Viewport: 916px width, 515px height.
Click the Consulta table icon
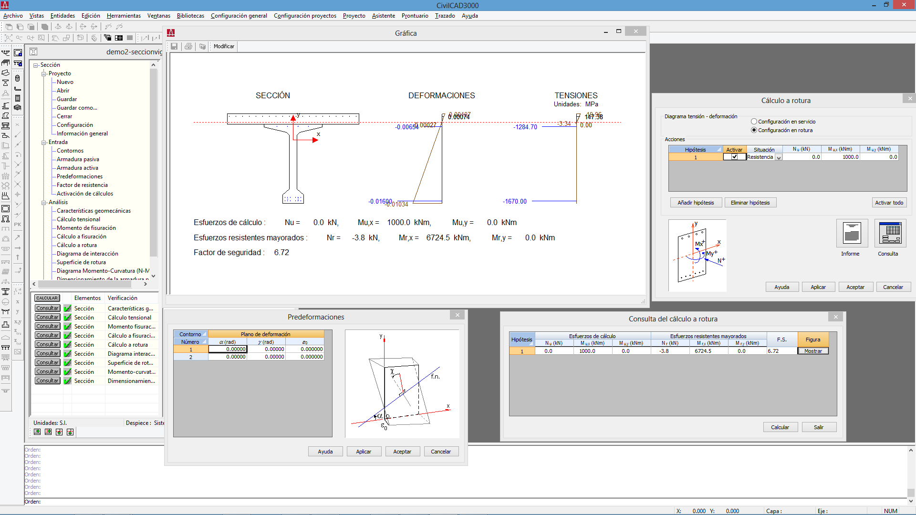point(890,234)
